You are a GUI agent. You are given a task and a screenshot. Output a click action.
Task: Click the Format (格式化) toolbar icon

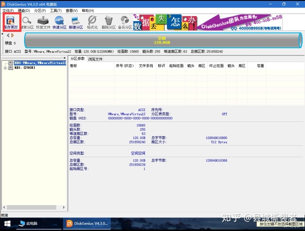92,22
